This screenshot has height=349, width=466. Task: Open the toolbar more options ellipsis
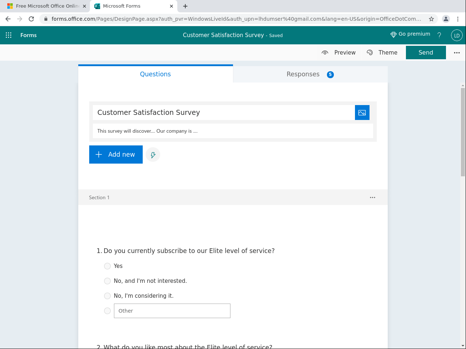coord(457,52)
